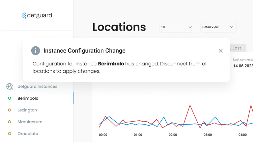The image size is (253, 142).
Task: Switch to the partially hidden East tab
Action: click(236, 48)
